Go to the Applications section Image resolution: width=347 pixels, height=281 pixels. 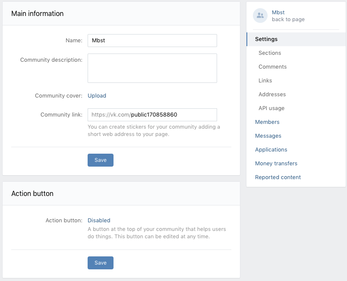click(x=271, y=150)
